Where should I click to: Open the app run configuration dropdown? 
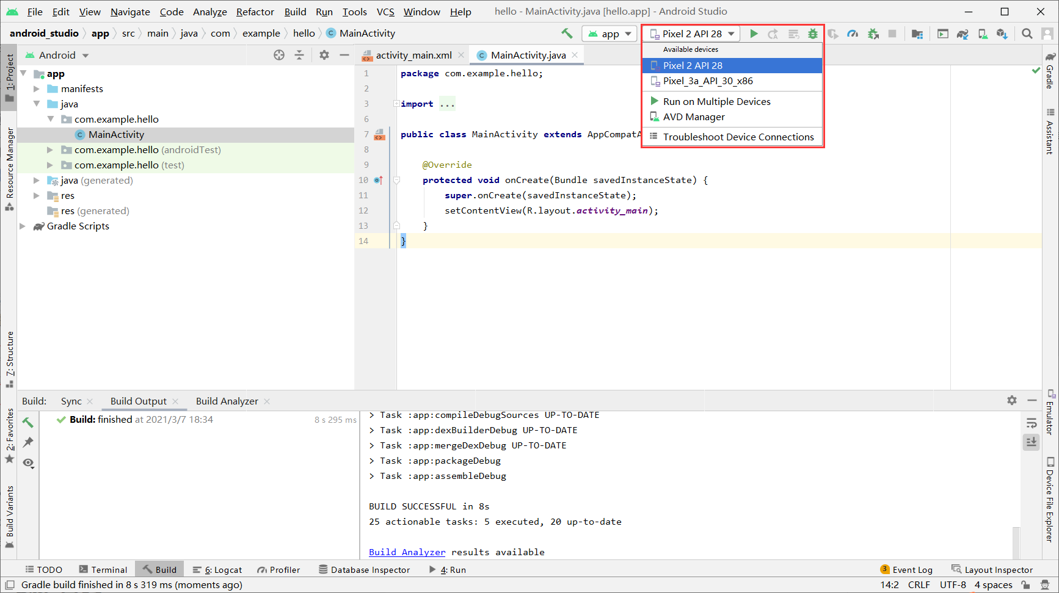[x=610, y=34]
